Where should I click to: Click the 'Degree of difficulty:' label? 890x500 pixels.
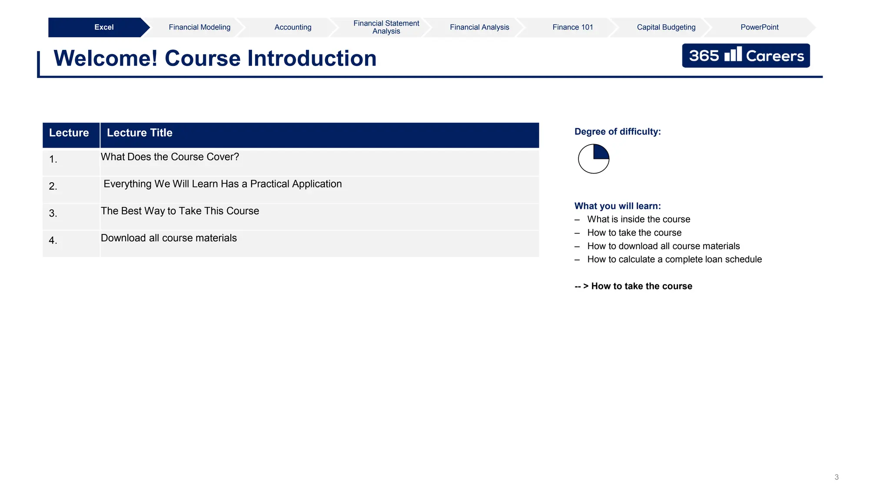coord(618,132)
